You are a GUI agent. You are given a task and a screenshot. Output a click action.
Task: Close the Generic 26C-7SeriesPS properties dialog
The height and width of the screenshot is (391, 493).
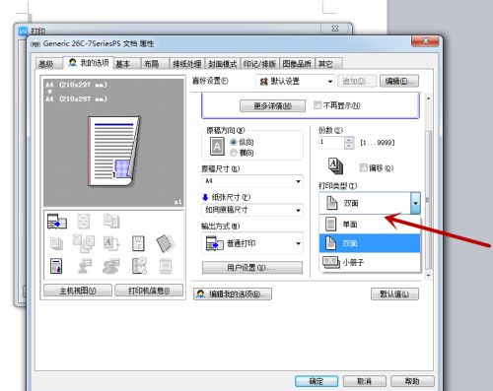425,41
